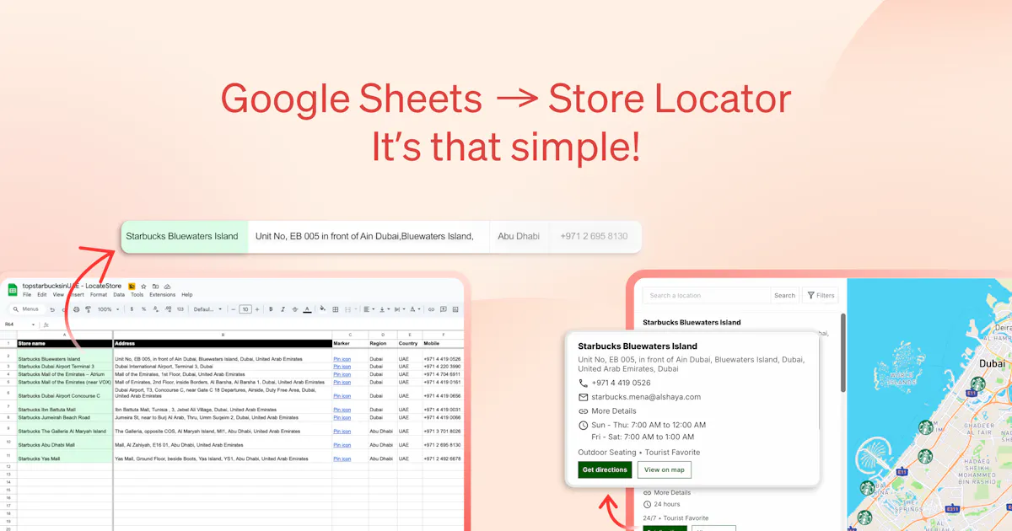
Task: Open the Tools menu
Action: [137, 295]
